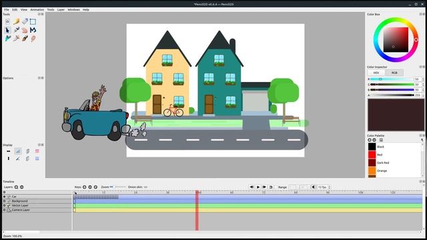Image resolution: width=427 pixels, height=240 pixels.
Task: Open the Windows menu
Action: click(73, 9)
